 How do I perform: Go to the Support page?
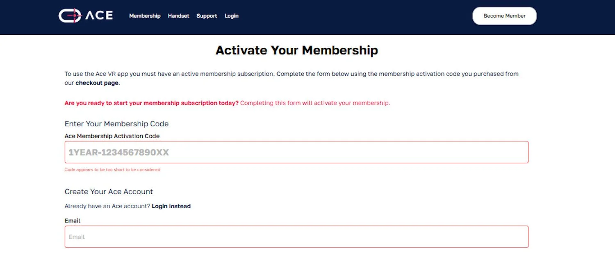207,16
